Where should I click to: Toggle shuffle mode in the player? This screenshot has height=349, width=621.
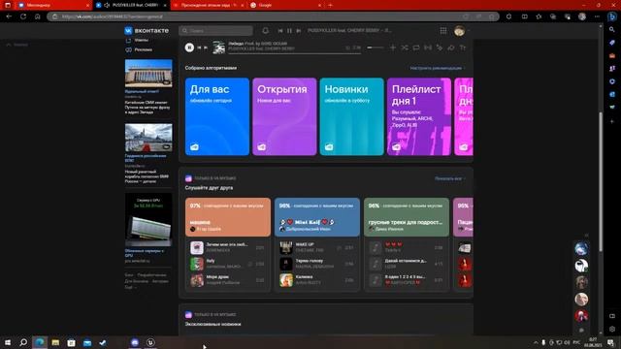405,48
